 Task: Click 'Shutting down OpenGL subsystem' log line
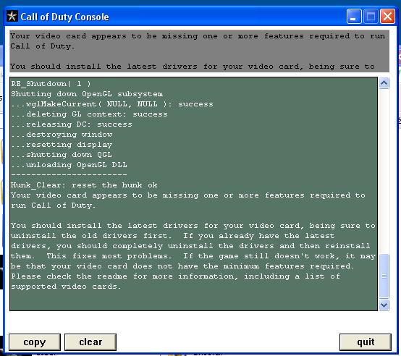coord(87,94)
